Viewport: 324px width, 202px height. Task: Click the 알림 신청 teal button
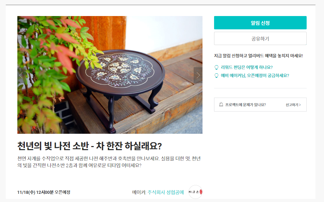click(x=260, y=23)
